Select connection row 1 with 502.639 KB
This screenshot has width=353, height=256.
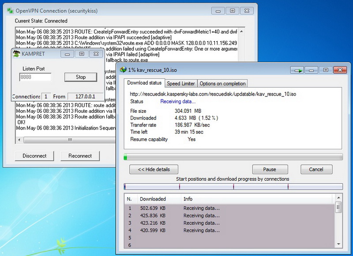pyautogui.click(x=229, y=208)
